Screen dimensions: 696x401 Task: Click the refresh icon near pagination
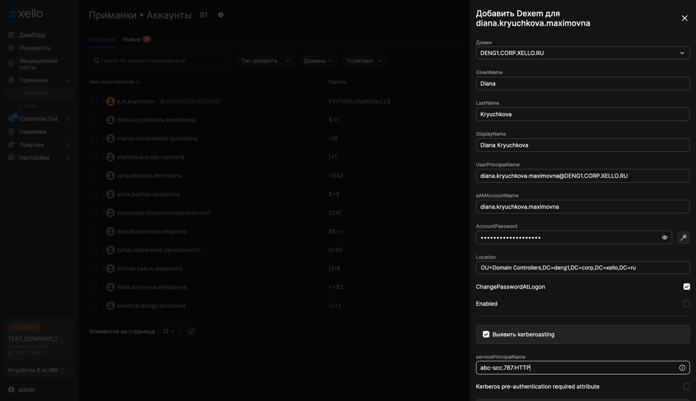192,331
